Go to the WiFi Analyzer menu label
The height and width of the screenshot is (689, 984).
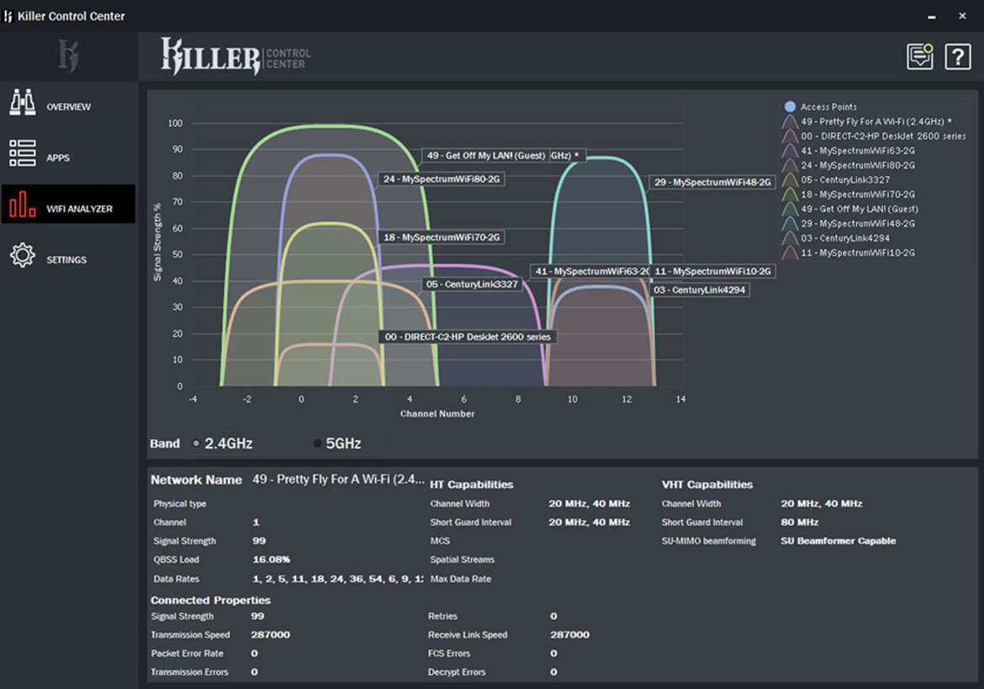(x=79, y=209)
